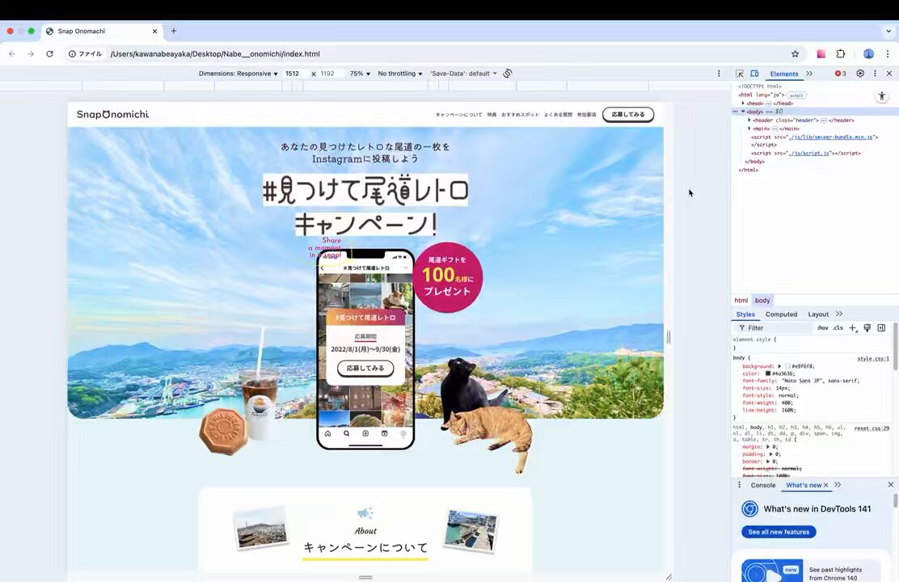Open the ./js/script.js link
Viewport: 899px width, 582px height.
click(809, 154)
